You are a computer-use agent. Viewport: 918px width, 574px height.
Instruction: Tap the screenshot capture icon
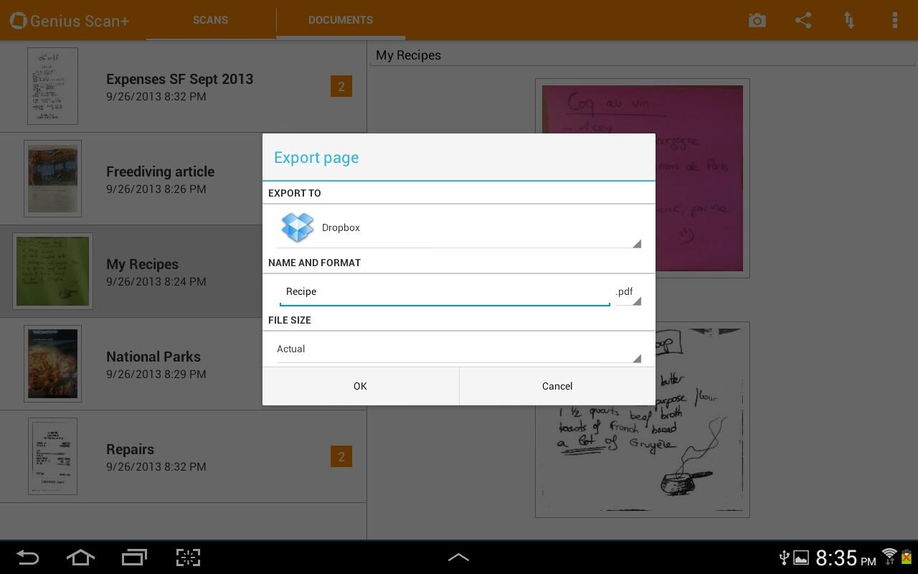point(188,557)
